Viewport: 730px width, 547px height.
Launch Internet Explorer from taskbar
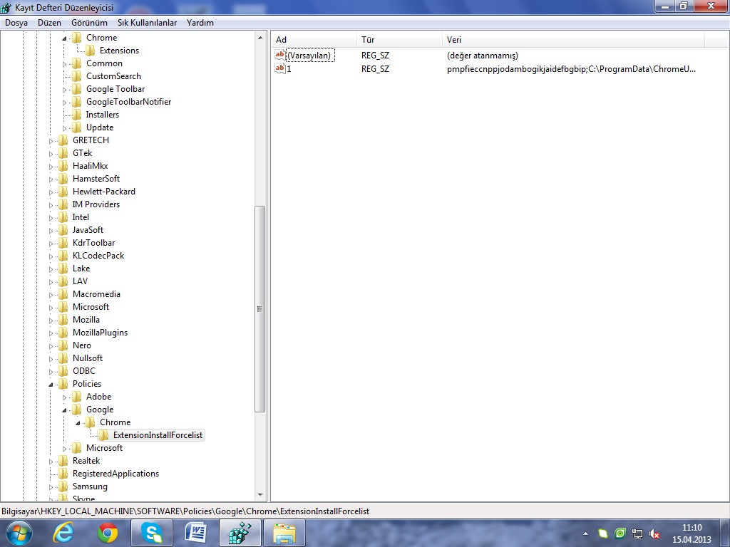coord(63,533)
